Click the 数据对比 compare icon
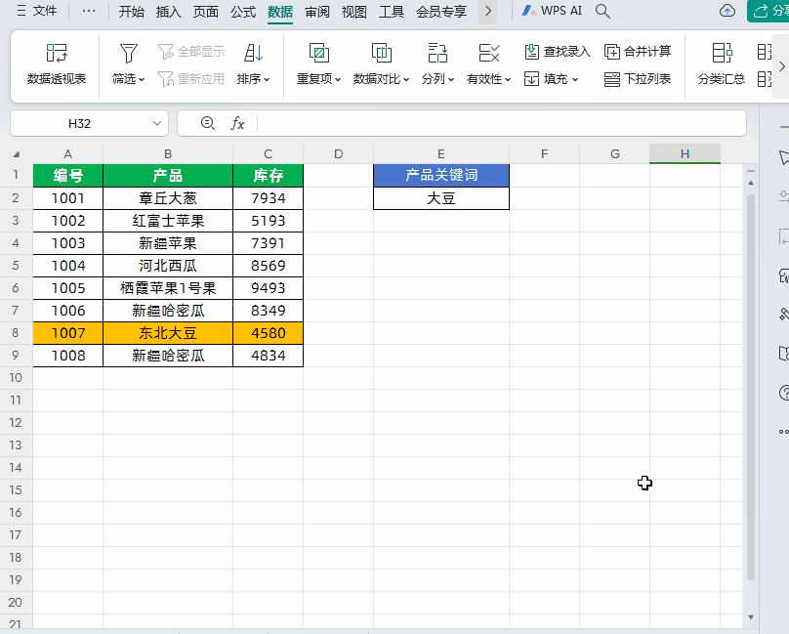789x634 pixels. point(382,53)
